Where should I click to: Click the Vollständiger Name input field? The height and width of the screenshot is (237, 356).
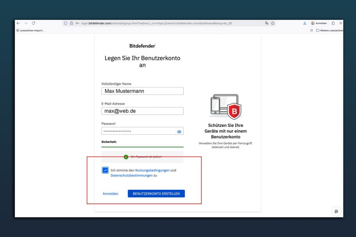pos(142,91)
